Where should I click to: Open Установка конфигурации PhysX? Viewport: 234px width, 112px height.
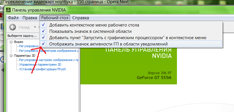[43, 69]
